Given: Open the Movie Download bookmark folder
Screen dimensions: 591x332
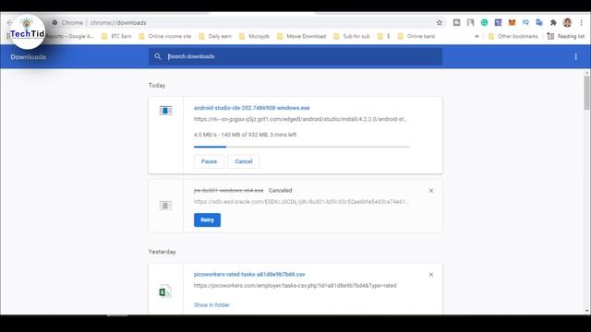Looking at the screenshot, I should (x=301, y=36).
